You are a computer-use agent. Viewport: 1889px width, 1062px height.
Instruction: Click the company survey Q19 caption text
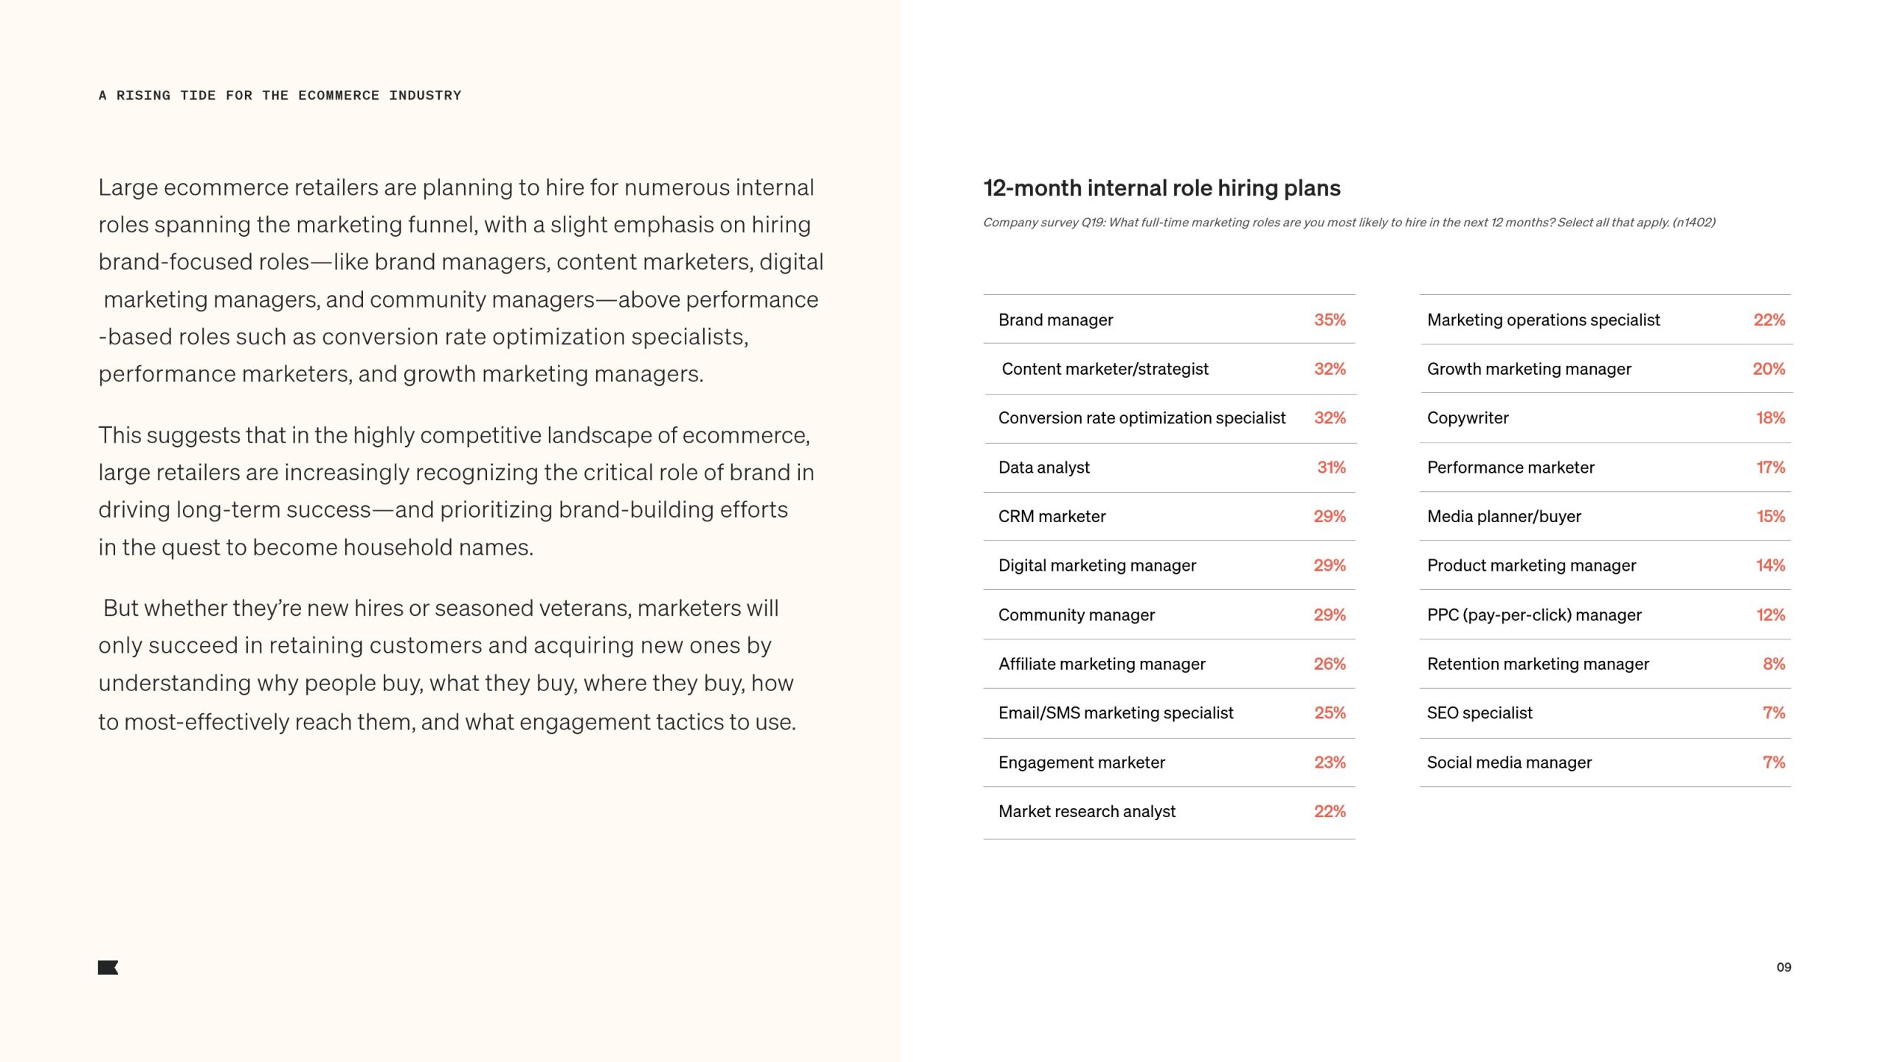(x=1348, y=223)
